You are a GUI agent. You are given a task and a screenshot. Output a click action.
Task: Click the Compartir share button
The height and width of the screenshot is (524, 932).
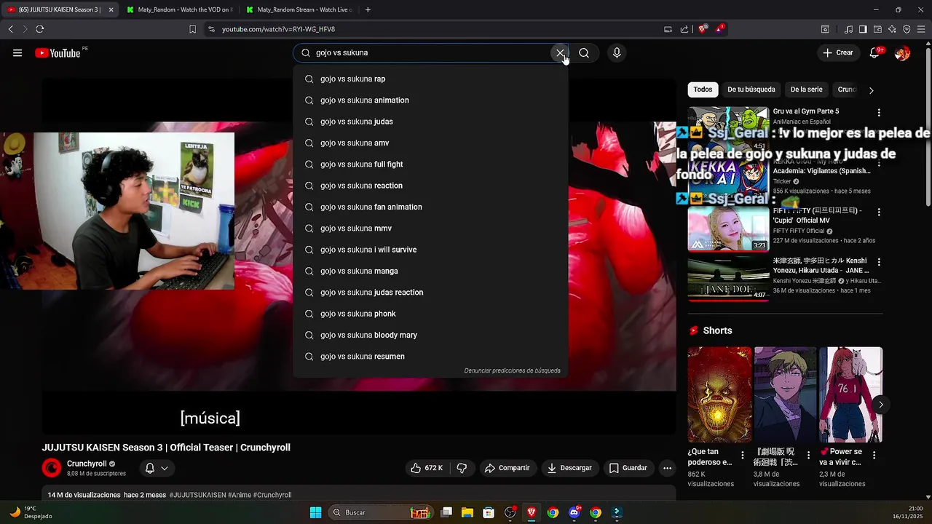508,468
